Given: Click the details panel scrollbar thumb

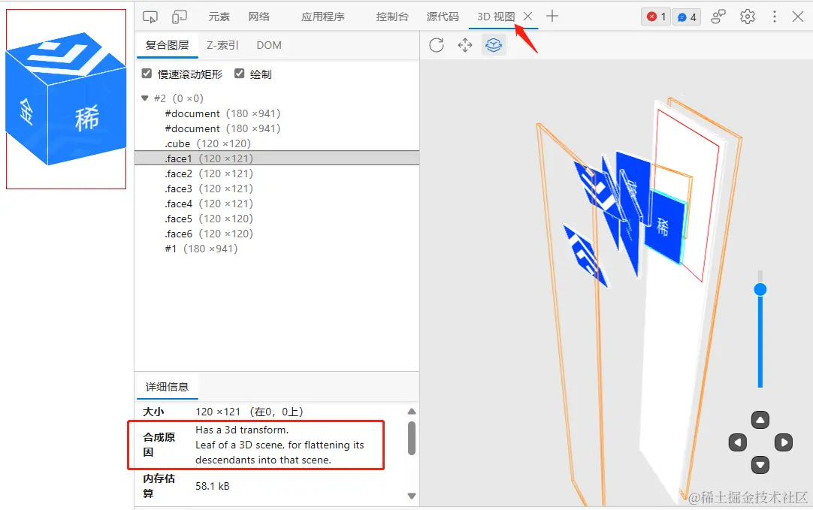Looking at the screenshot, I should (412, 438).
